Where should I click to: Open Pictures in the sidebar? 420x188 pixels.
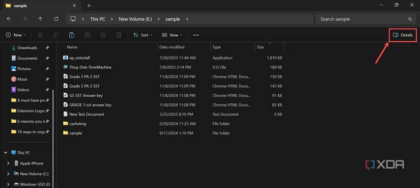[24, 69]
